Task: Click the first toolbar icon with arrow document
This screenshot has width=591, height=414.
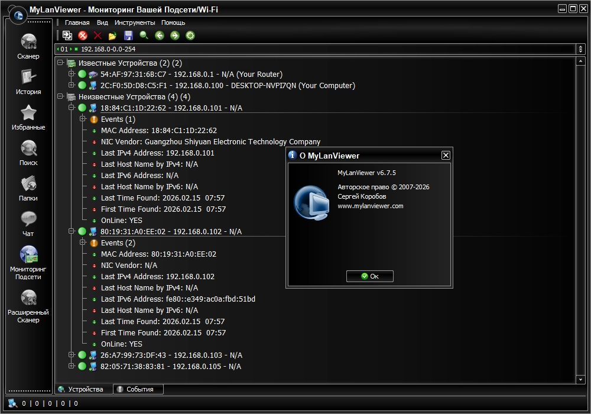Action: tap(67, 35)
